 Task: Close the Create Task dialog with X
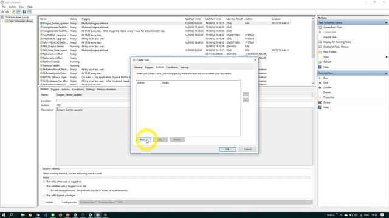255,60
